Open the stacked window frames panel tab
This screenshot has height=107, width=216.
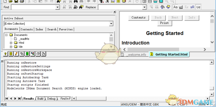[38, 54]
